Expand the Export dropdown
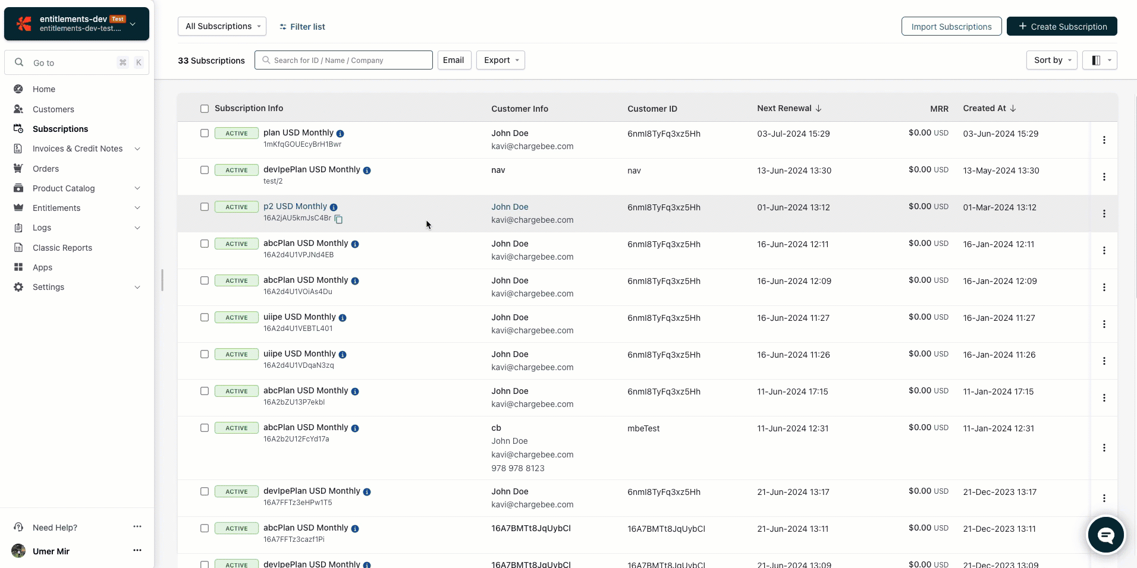This screenshot has width=1137, height=568. point(500,60)
